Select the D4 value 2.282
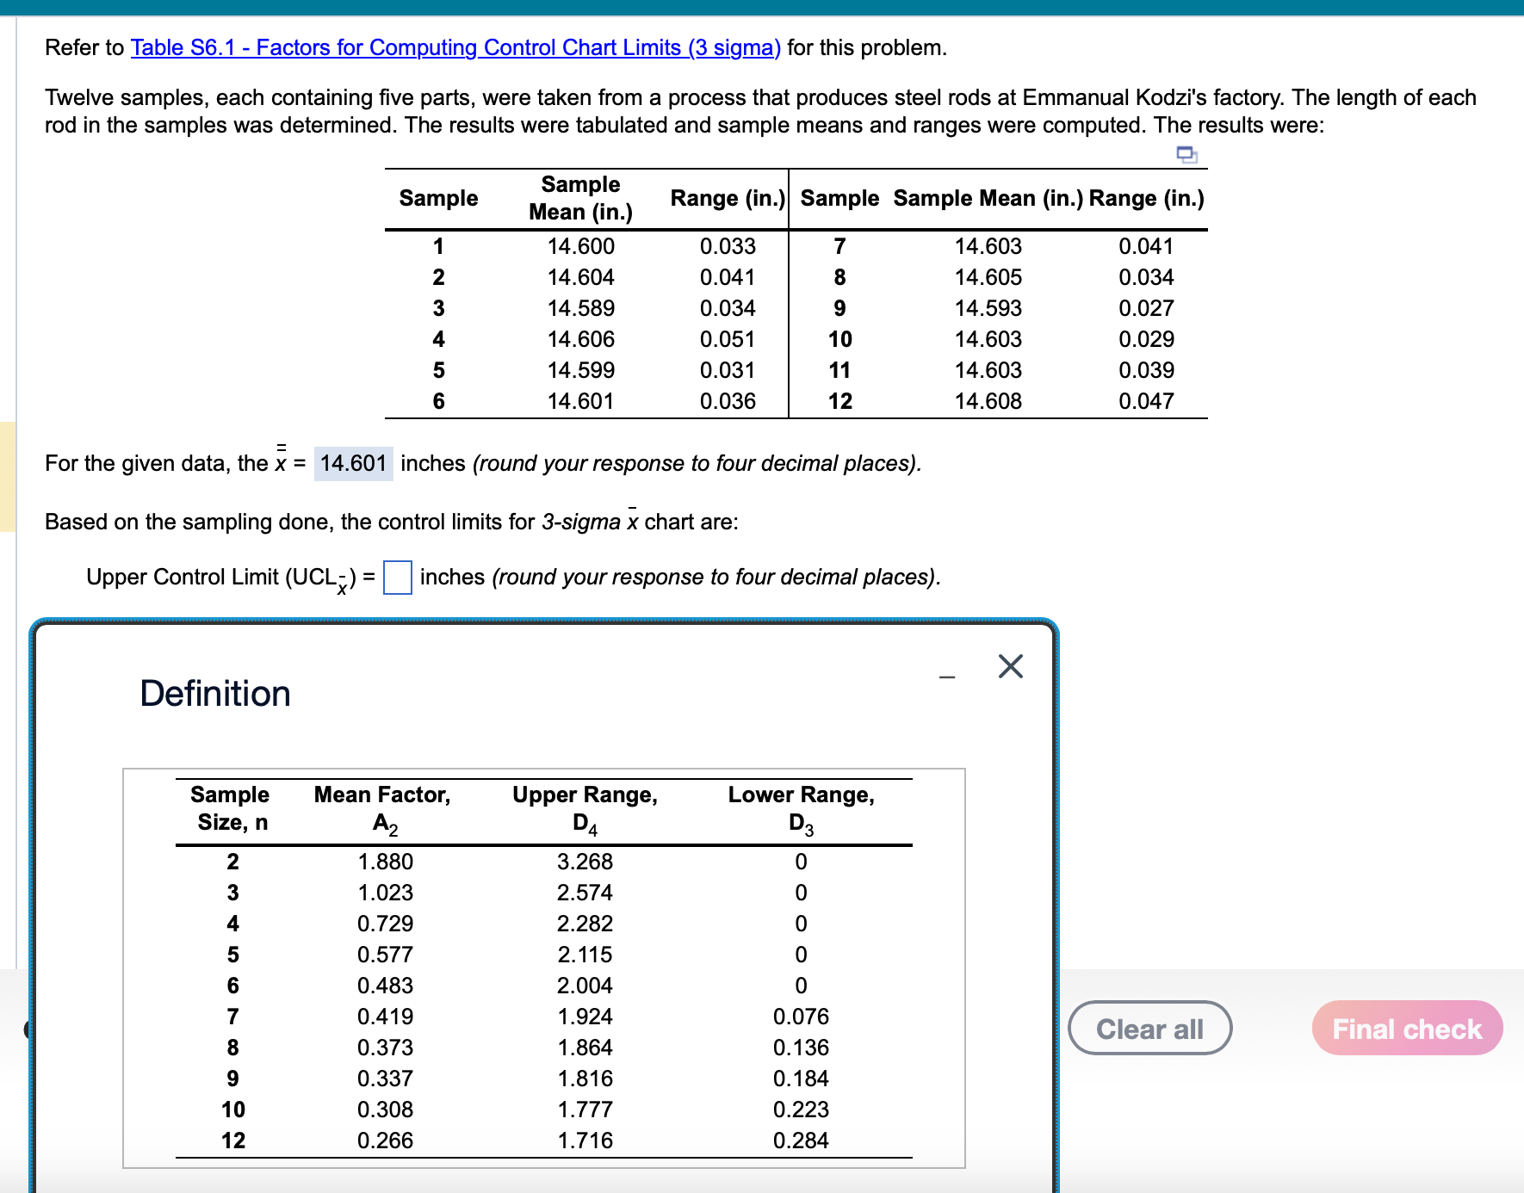 585,924
